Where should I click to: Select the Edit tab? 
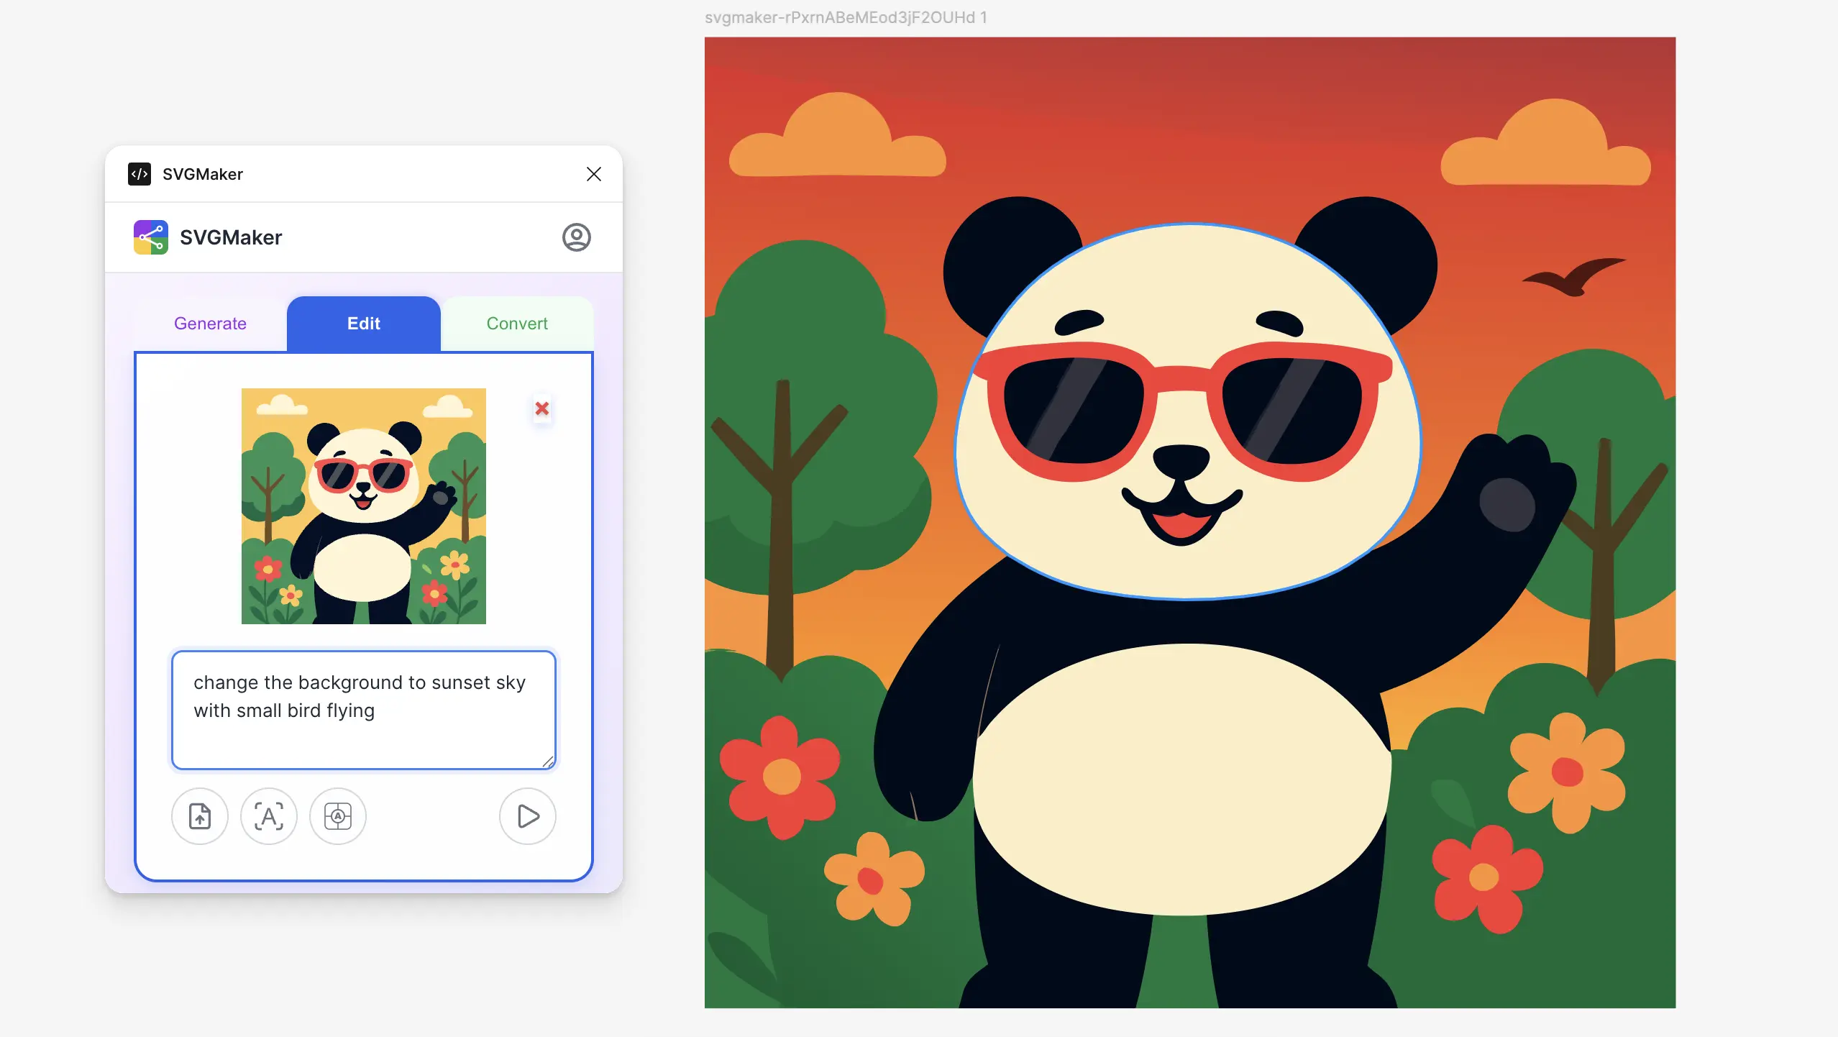click(x=364, y=324)
